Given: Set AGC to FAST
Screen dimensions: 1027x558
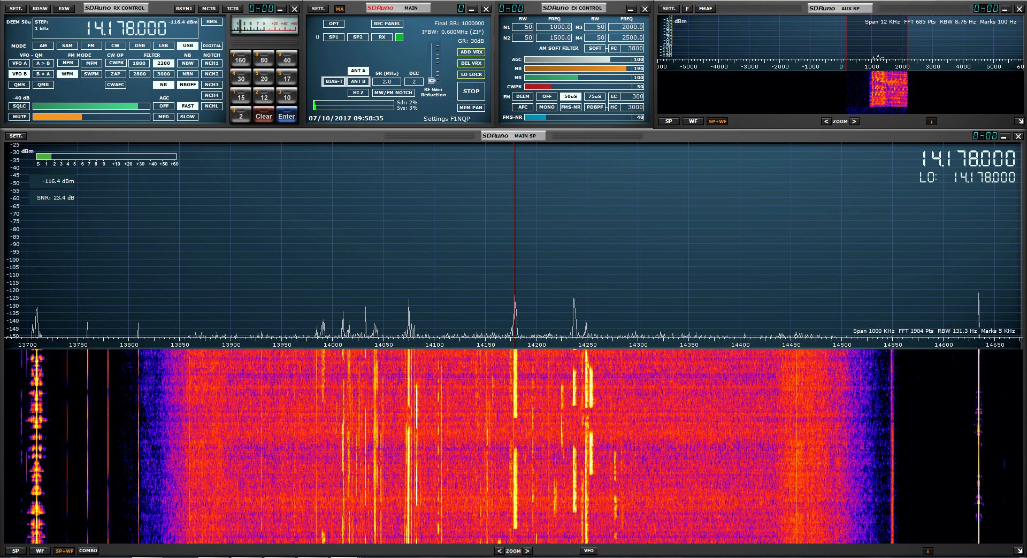Looking at the screenshot, I should pyautogui.click(x=188, y=106).
